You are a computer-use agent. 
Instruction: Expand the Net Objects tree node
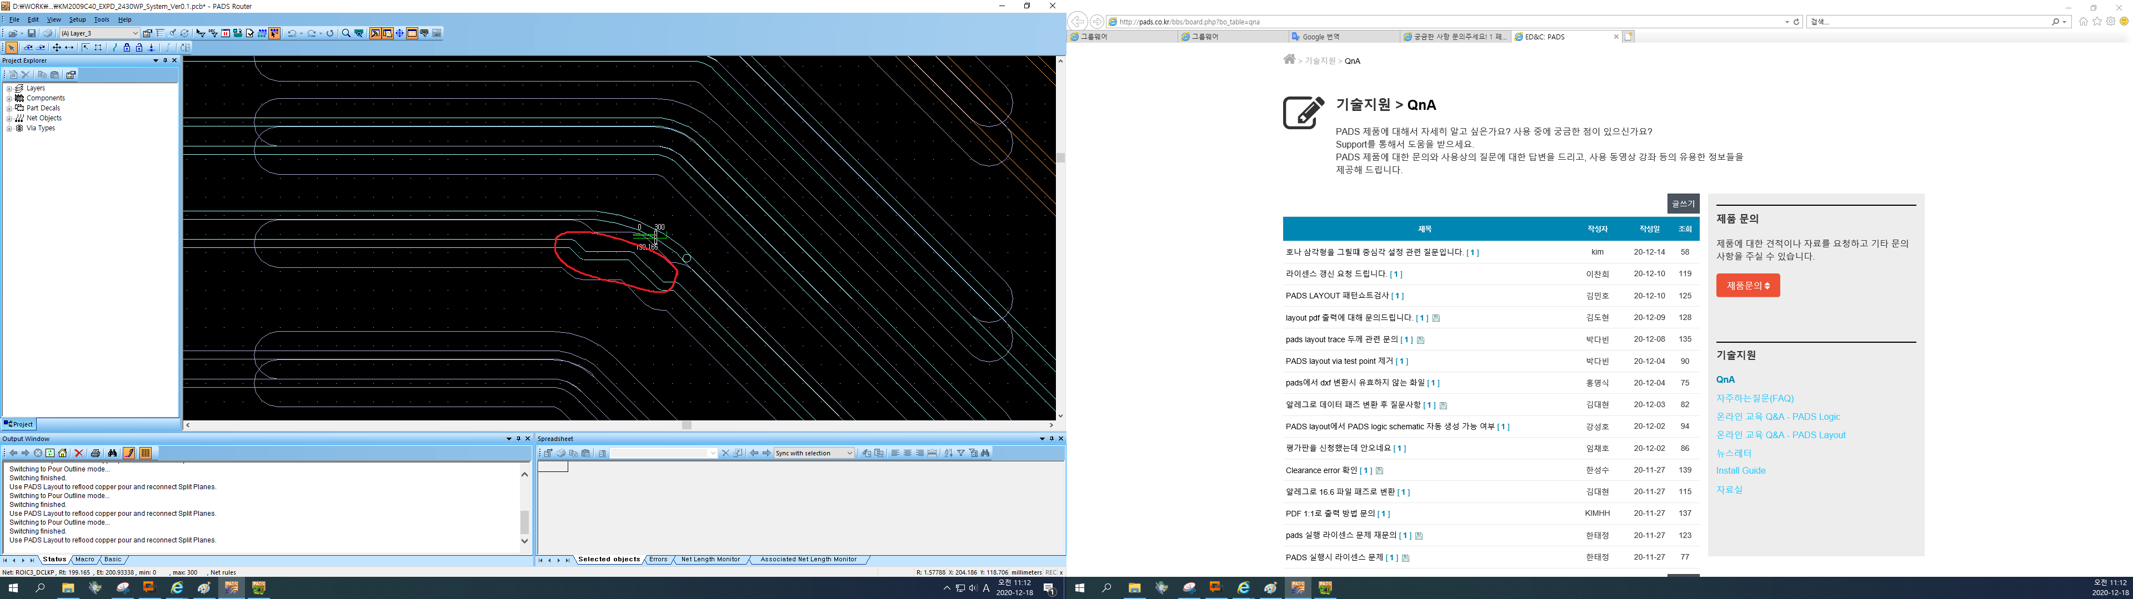[x=9, y=118]
